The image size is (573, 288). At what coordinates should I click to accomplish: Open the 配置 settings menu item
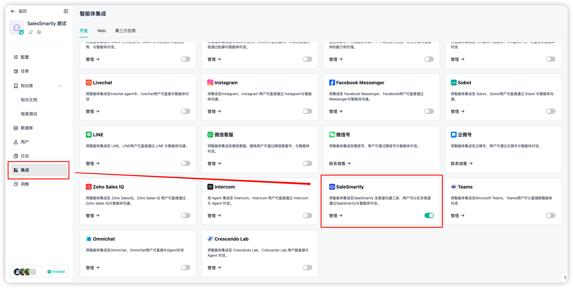[x=39, y=57]
